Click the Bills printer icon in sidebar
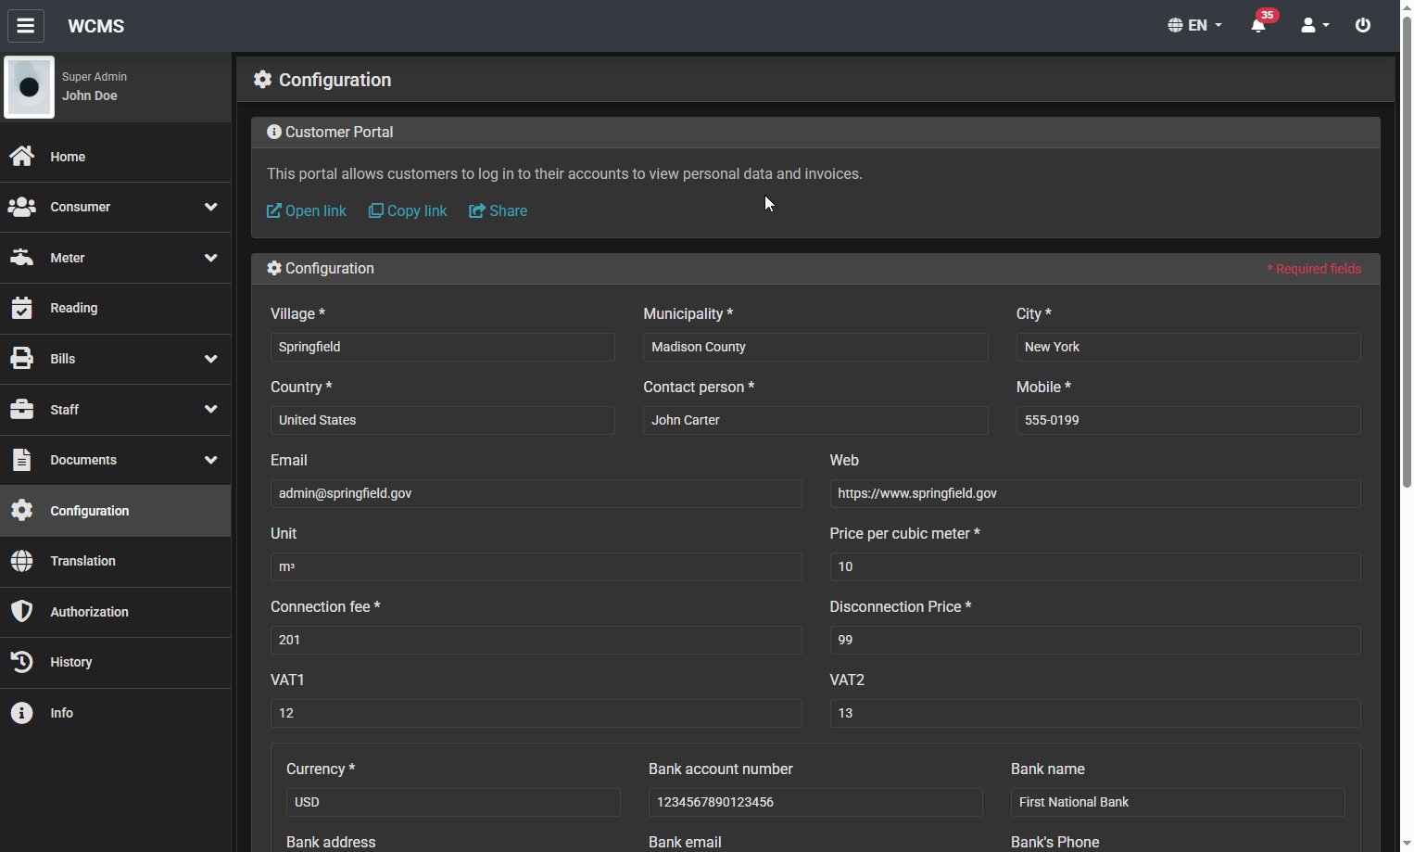Screen dimensions: 1414x852 click(22, 359)
